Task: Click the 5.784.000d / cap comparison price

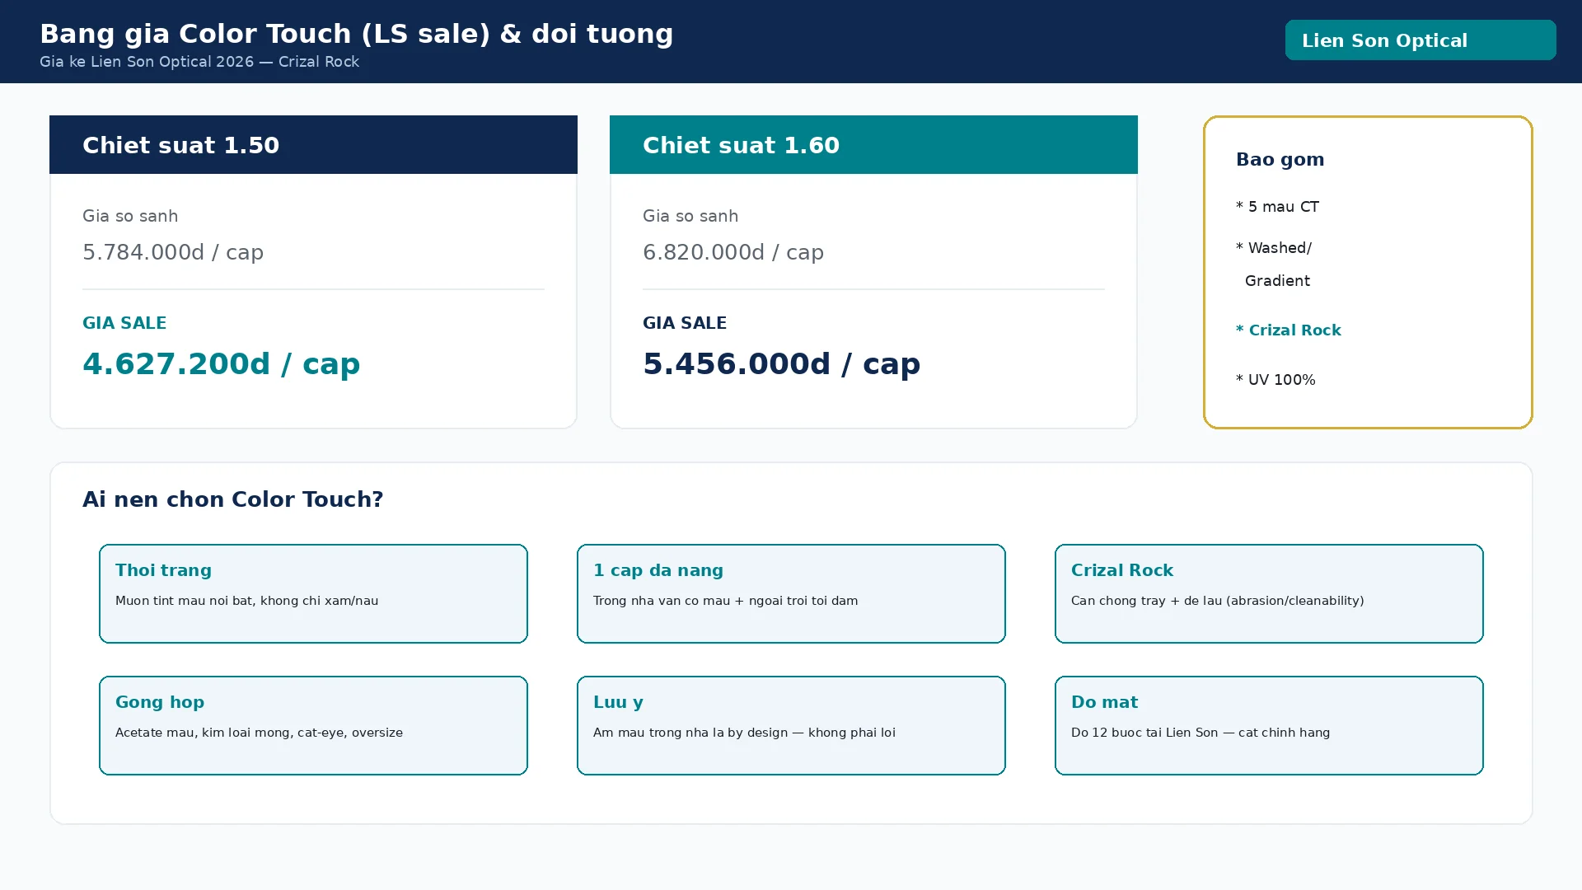Action: (173, 252)
